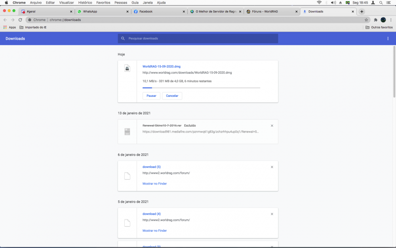Open the Chrome profile avatar
Viewport: 396px width, 248px height.
(x=383, y=20)
